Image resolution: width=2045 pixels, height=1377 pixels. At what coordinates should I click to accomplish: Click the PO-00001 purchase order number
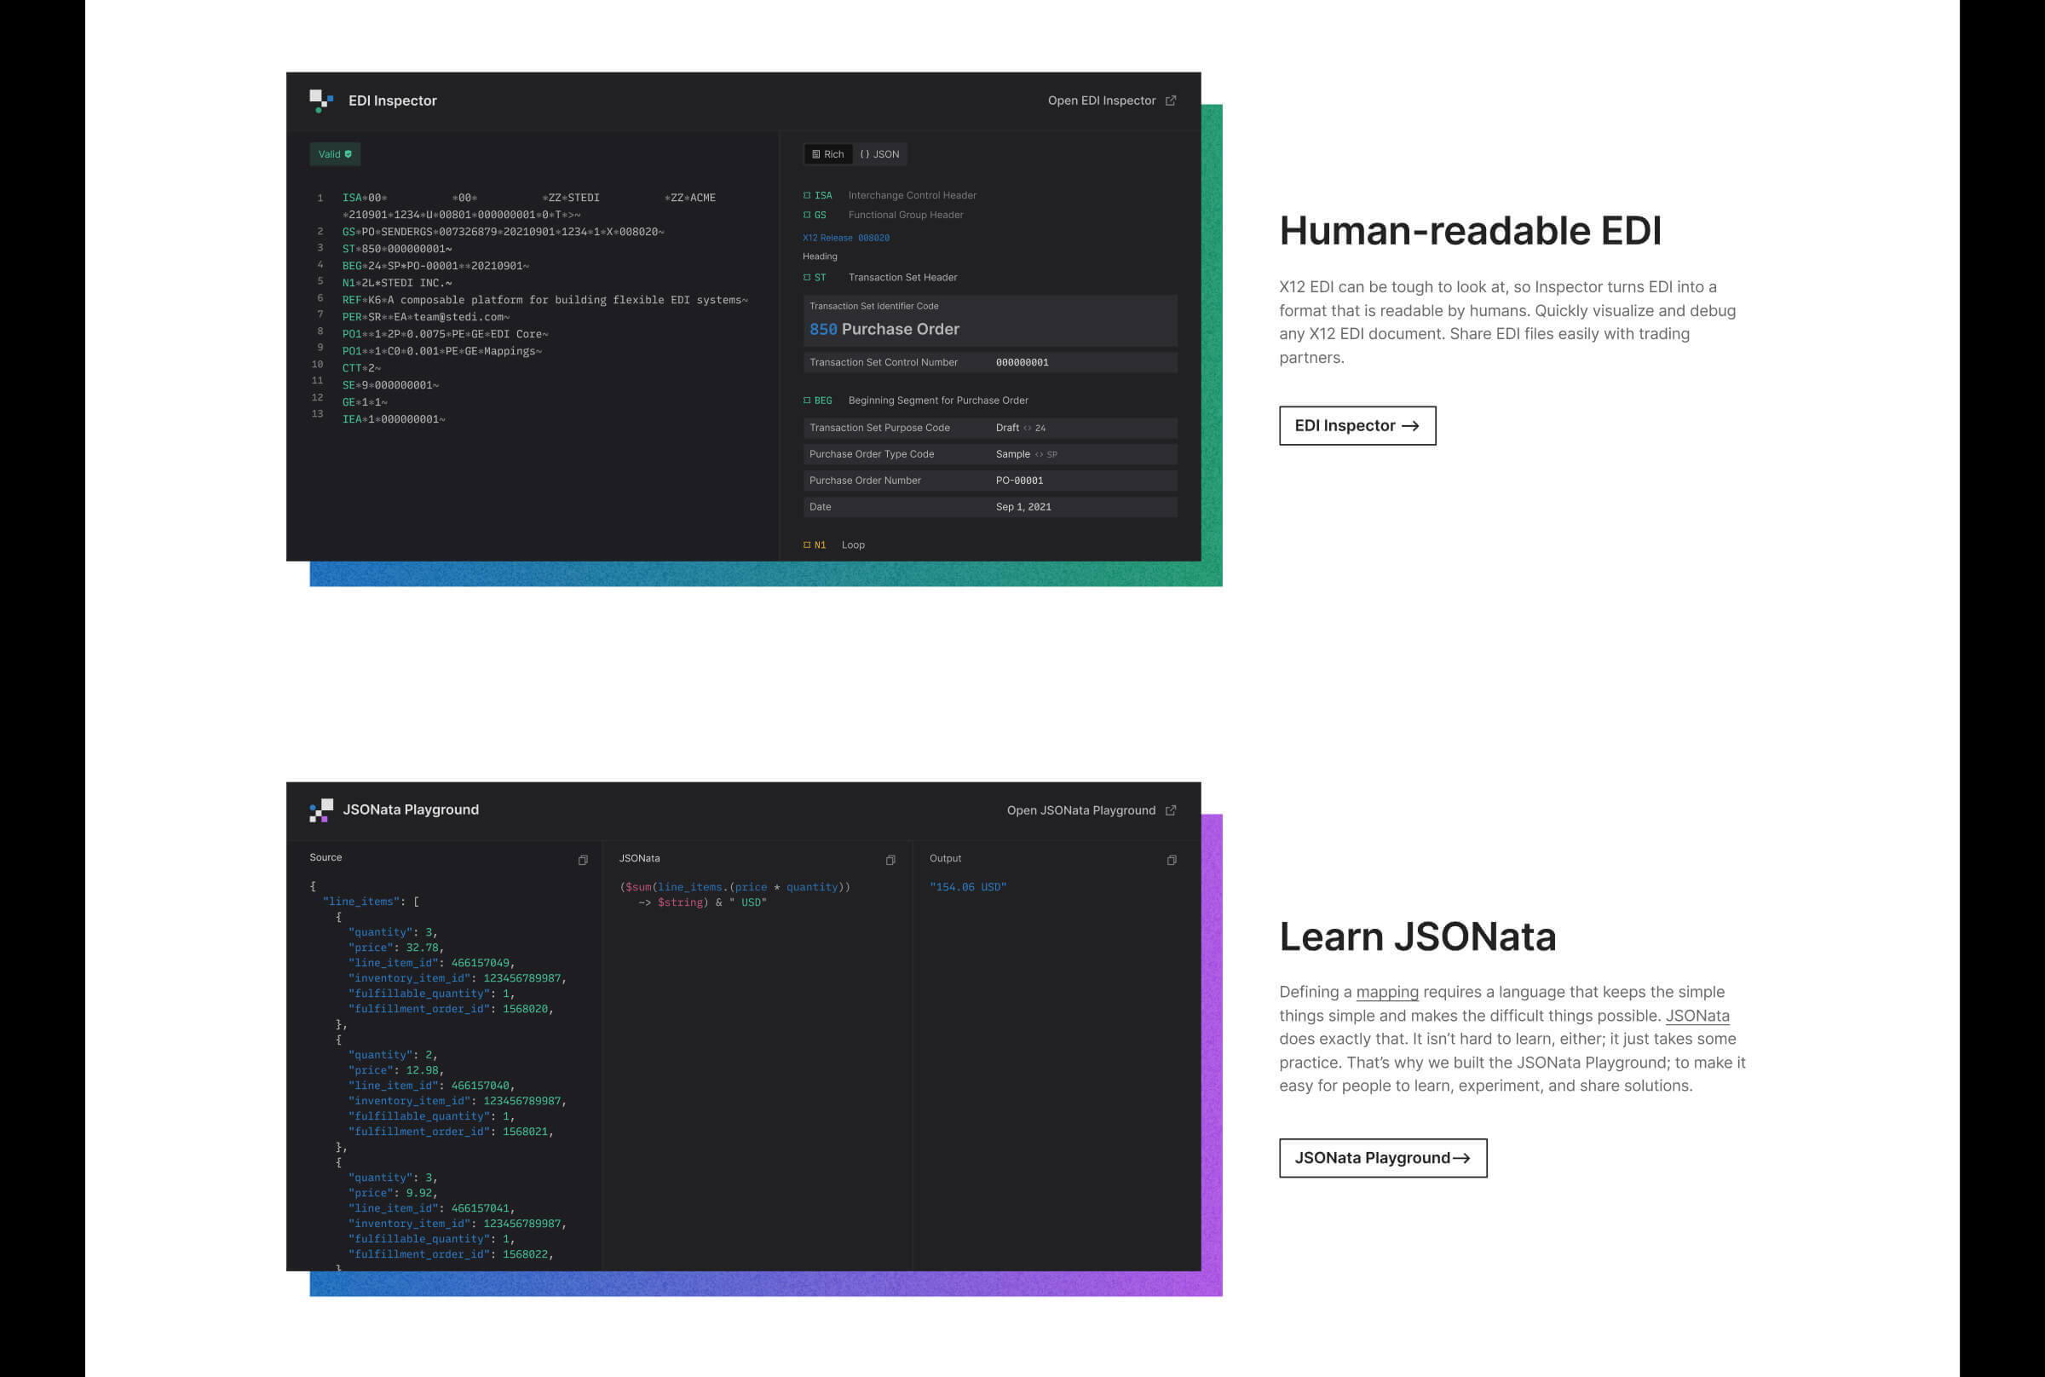[1019, 481]
